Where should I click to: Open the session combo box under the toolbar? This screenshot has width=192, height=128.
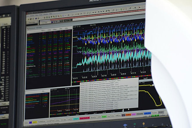(x=45, y=22)
